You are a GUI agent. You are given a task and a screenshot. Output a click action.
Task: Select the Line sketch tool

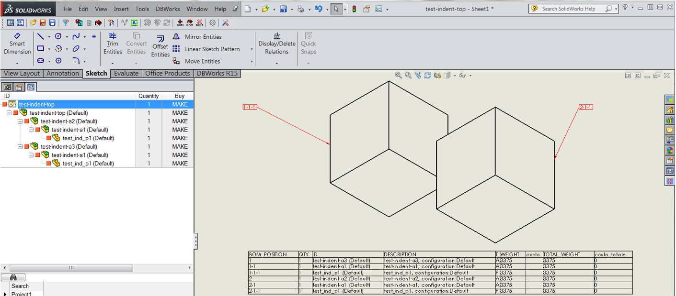(x=41, y=36)
